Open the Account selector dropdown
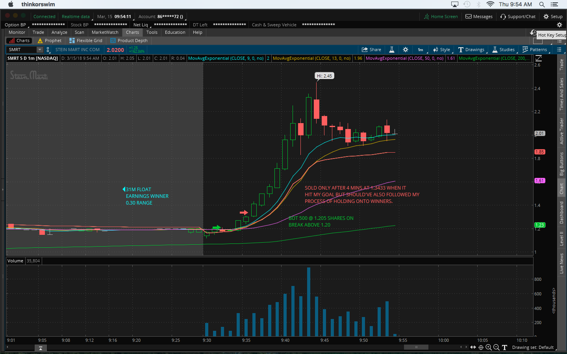Screen dimensions: 567x354 point(162,17)
